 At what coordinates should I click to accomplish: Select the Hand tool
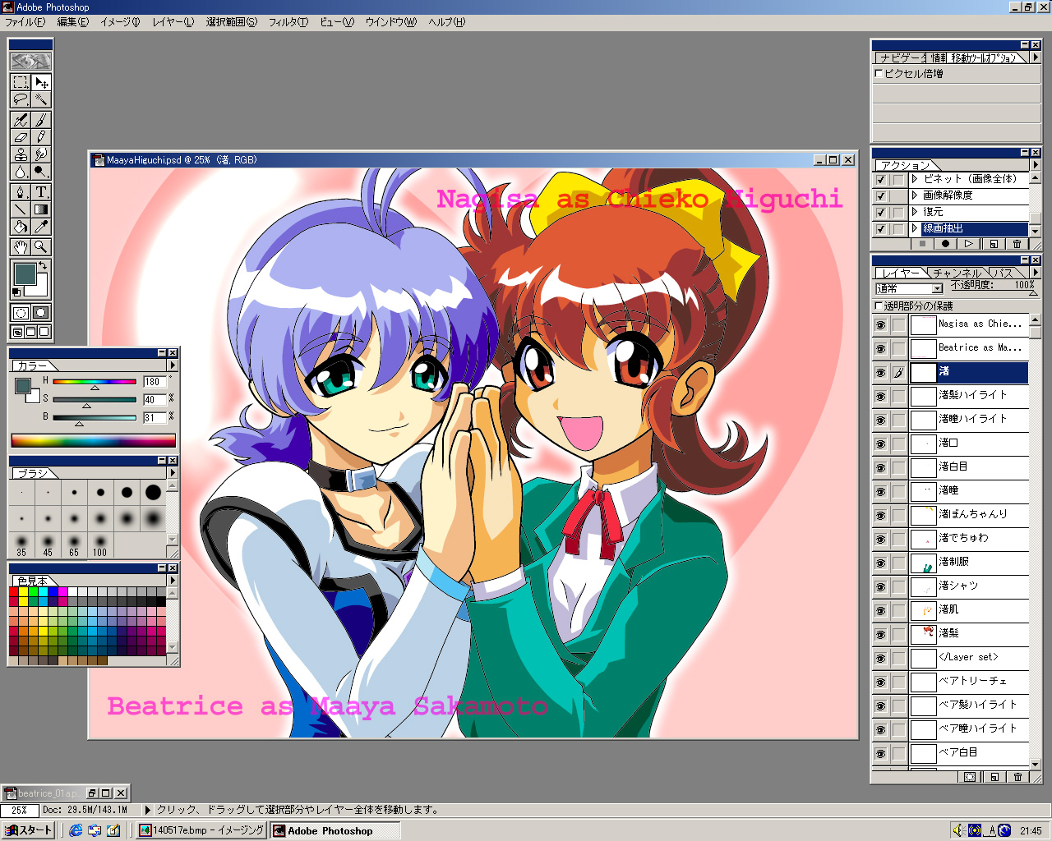(x=21, y=246)
